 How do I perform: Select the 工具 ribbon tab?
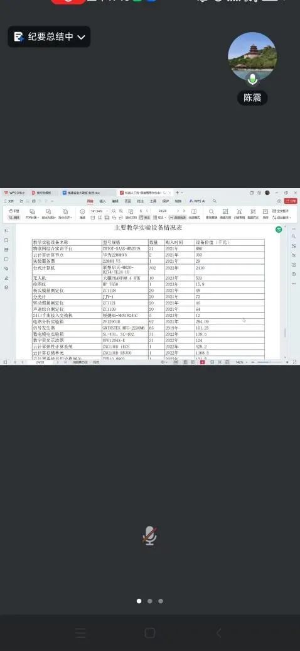[153, 201]
